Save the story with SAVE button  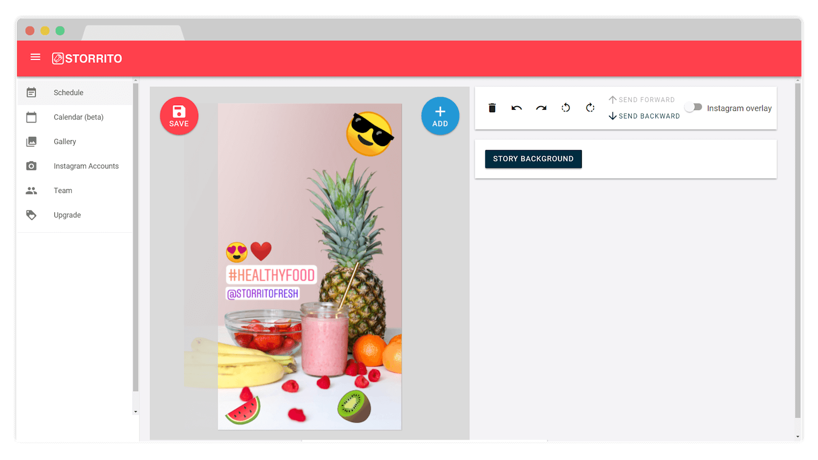(x=179, y=116)
